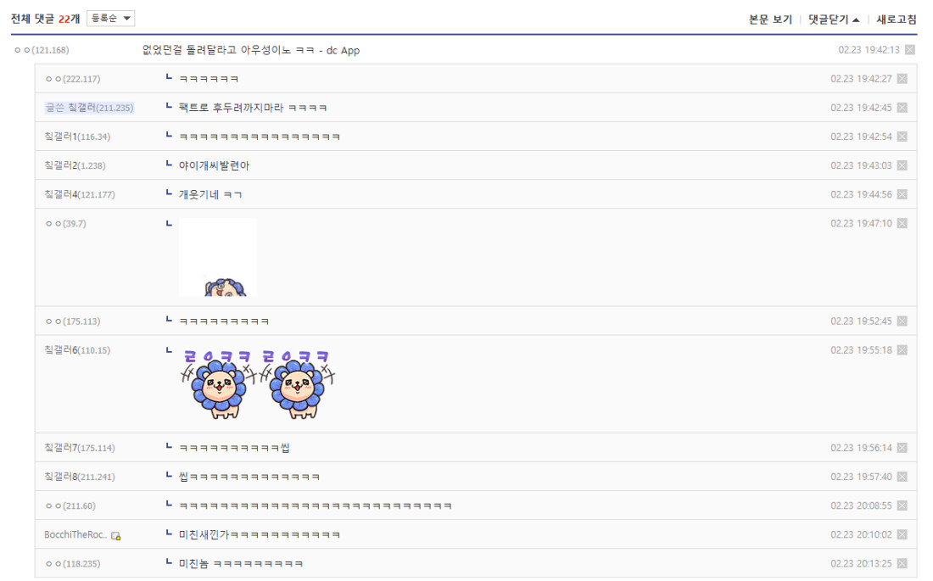Viewport: 933px width, 581px height.
Task: Open the 등록순 sort dropdown
Action: click(x=110, y=19)
